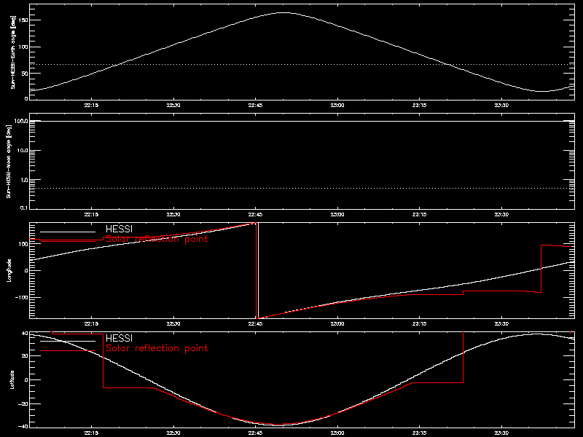Click "22:45" time label under Longitude plot
This screenshot has height=437, width=583.
pyautogui.click(x=256, y=324)
